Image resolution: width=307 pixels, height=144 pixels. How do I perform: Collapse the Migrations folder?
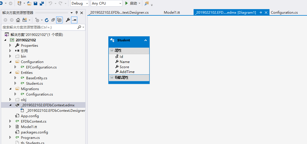pyautogui.click(x=10, y=89)
